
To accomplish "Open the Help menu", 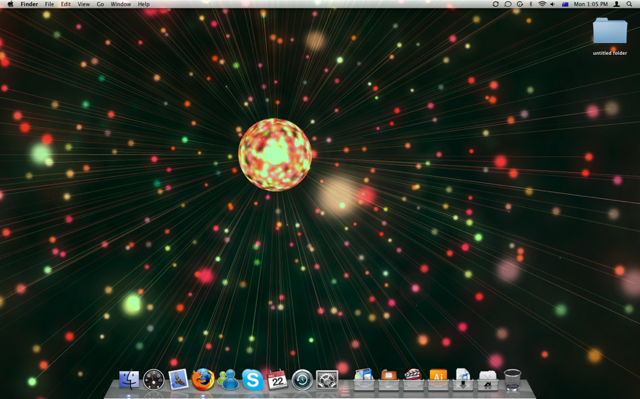I will coord(144,4).
